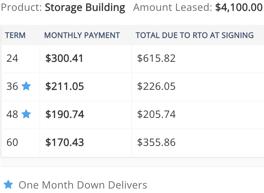
Task: Click the $355.86 due at signing amount
Action: pyautogui.click(x=156, y=142)
